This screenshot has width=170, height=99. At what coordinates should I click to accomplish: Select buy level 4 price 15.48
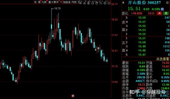142,51
